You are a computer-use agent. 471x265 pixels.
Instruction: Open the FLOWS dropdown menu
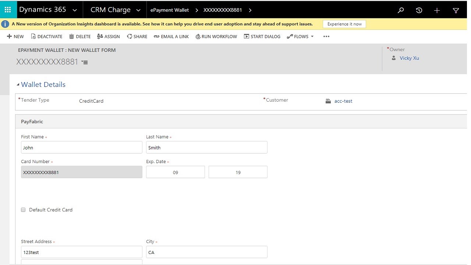(x=300, y=36)
